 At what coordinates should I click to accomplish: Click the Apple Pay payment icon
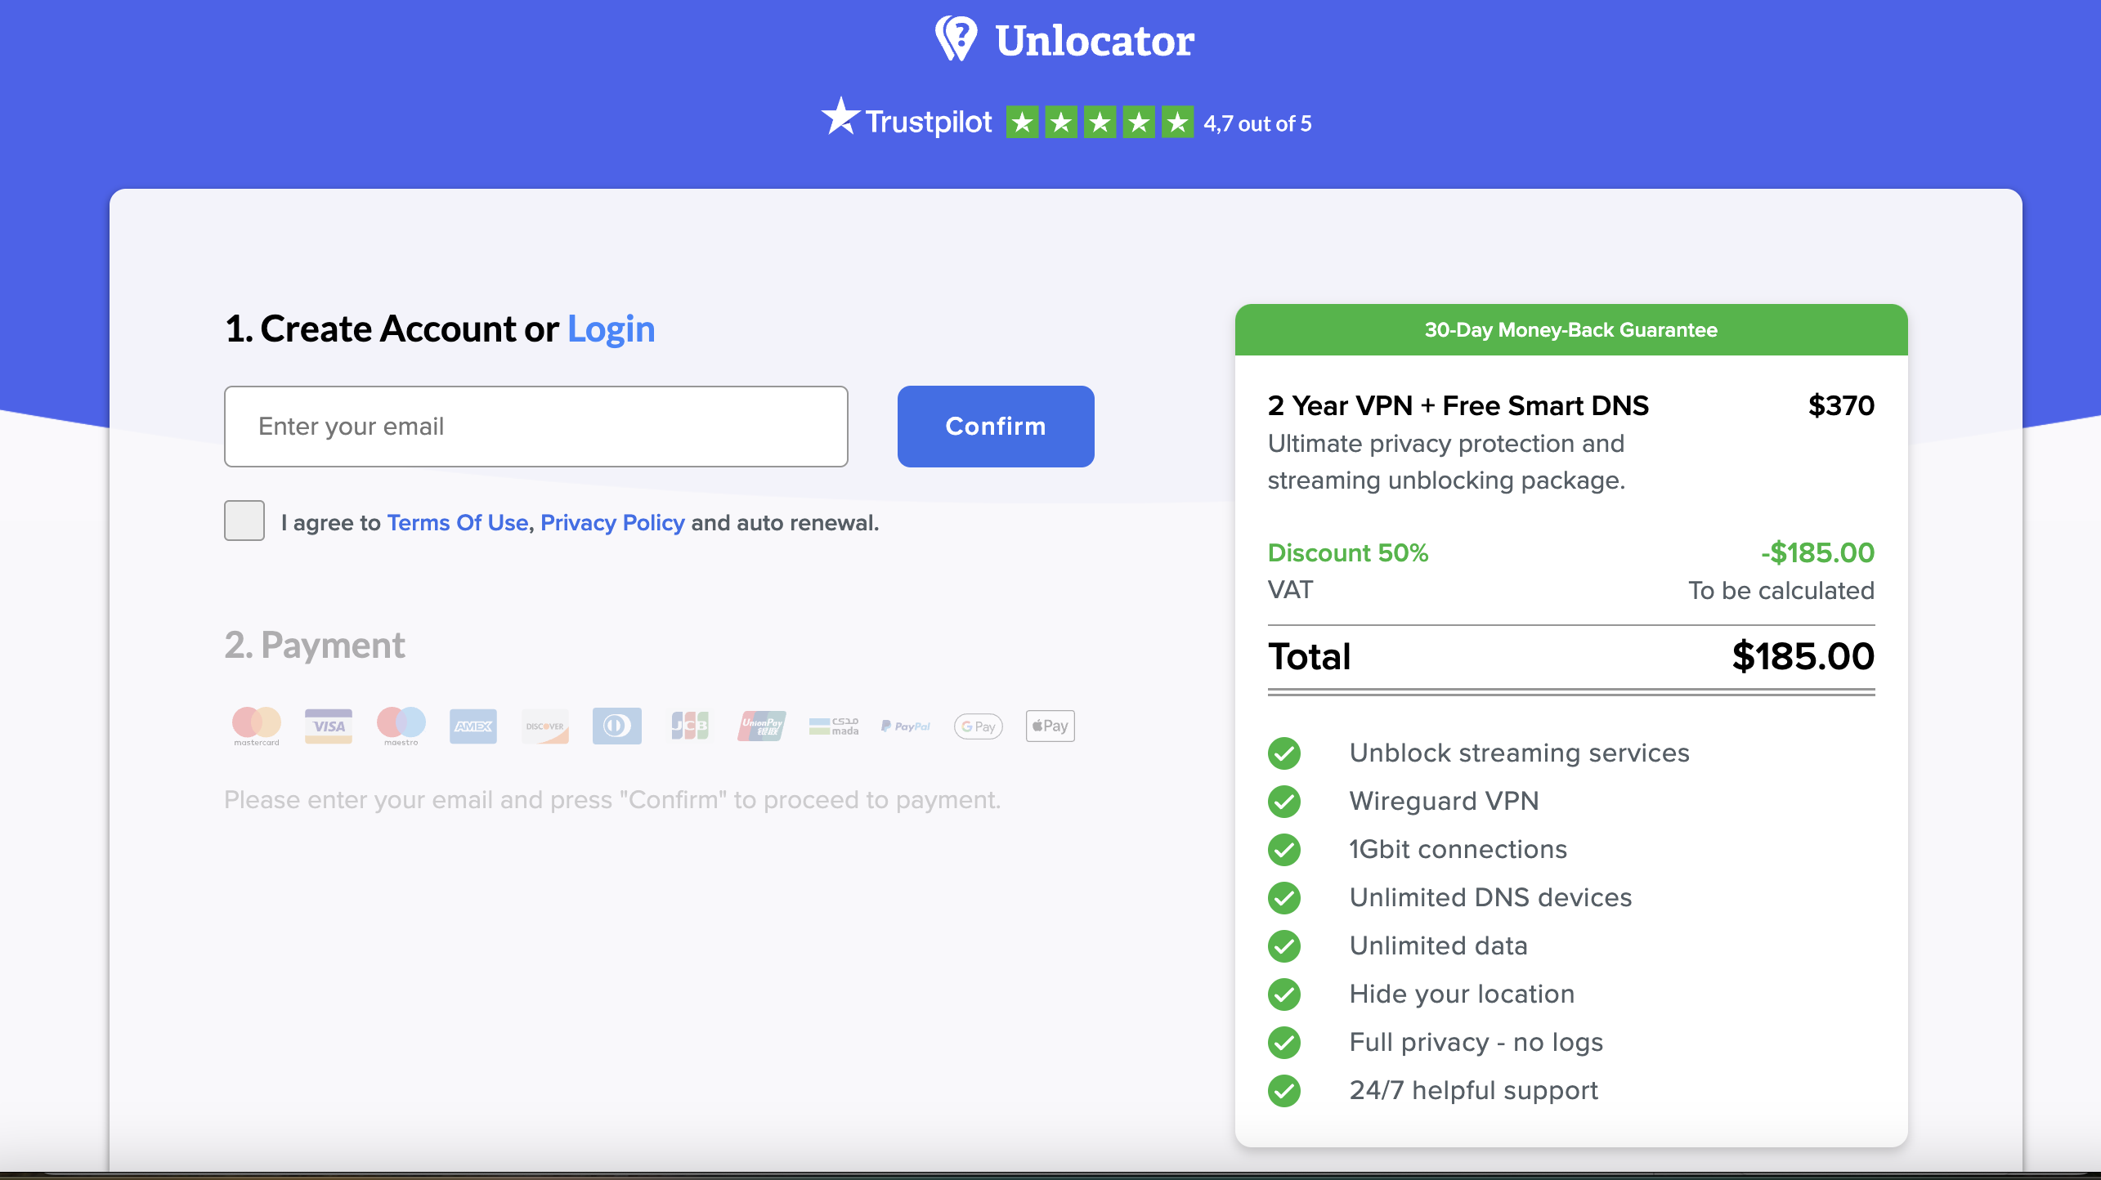coord(1050,726)
